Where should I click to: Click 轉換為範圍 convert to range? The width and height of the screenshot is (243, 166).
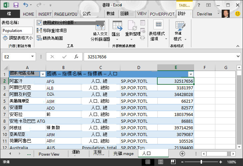click(50, 38)
